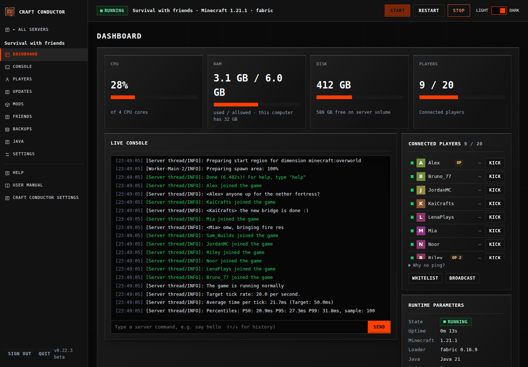The width and height of the screenshot is (528, 367).
Task: Click the Broadcast button
Action: pyautogui.click(x=462, y=278)
